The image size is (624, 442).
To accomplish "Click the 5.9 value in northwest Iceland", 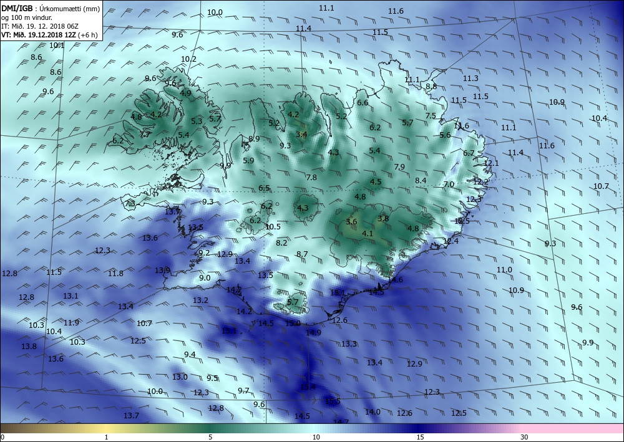I will pyautogui.click(x=248, y=161).
